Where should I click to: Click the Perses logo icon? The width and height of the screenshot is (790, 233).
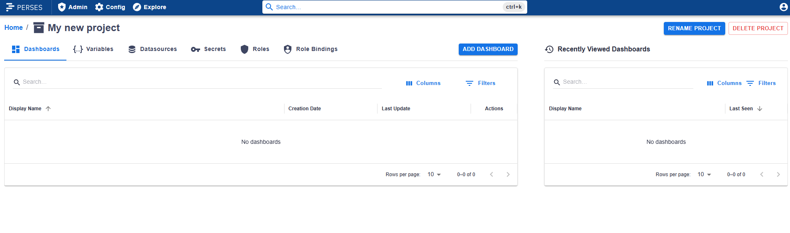point(10,7)
